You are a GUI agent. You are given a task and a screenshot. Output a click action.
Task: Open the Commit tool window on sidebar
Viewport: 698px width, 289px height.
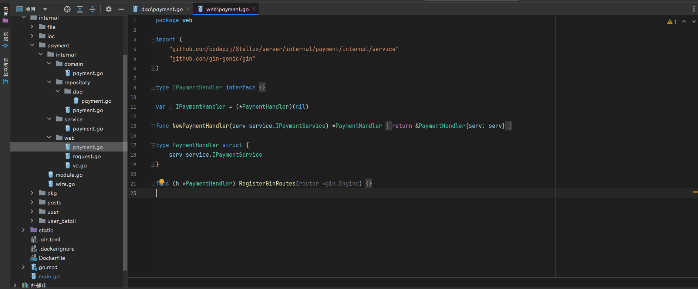click(5, 40)
